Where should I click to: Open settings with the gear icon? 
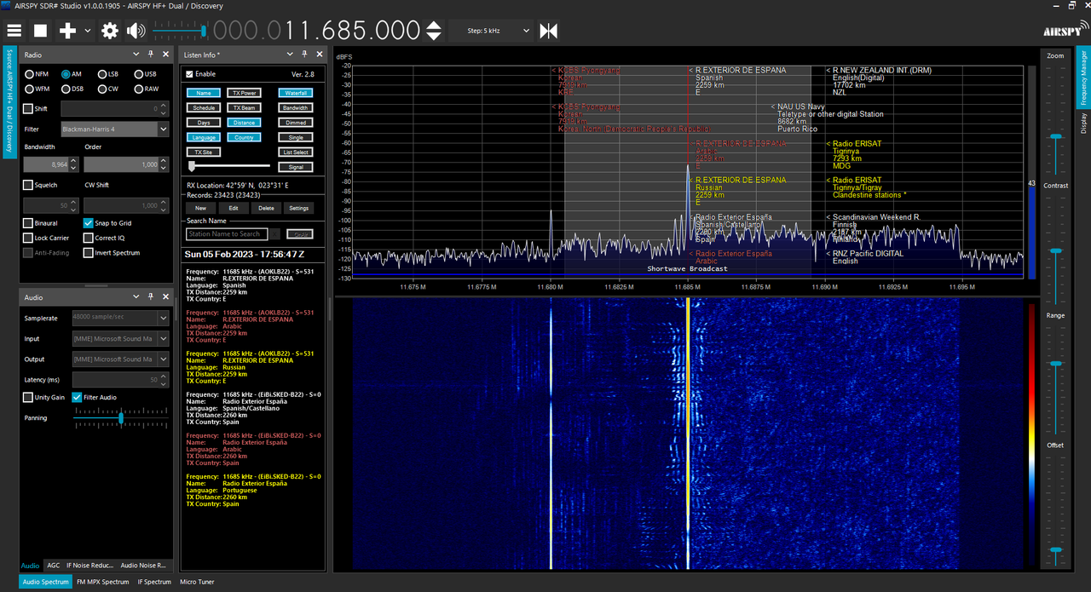coord(110,31)
